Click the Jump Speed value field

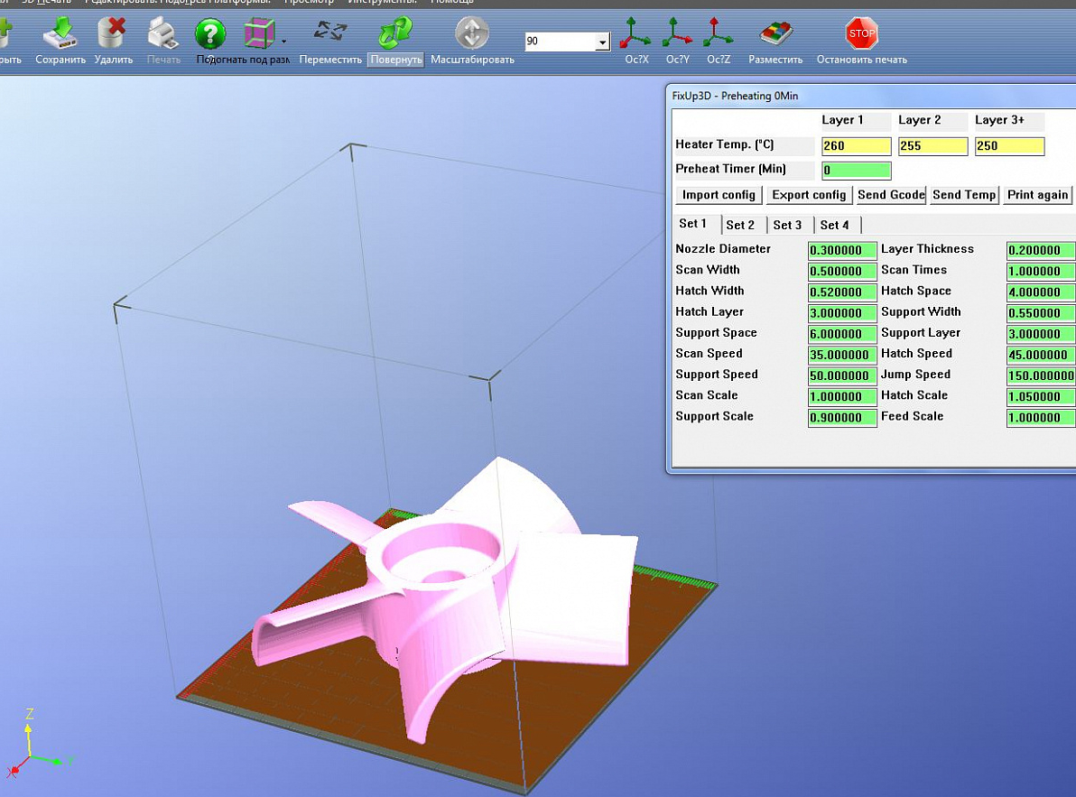[1040, 375]
